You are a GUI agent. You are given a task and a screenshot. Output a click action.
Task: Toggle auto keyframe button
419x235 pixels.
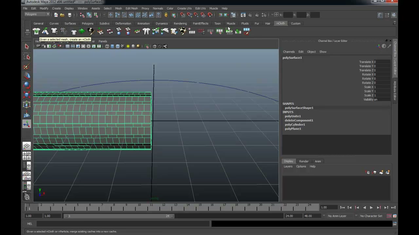[x=389, y=216]
